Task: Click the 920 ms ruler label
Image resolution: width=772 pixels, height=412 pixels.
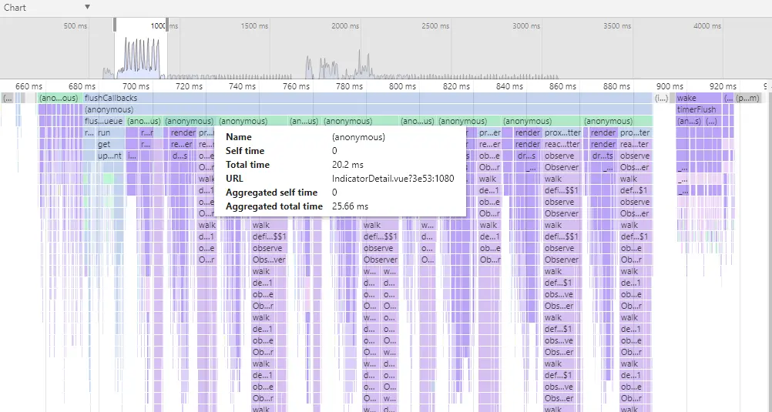Action: click(723, 86)
